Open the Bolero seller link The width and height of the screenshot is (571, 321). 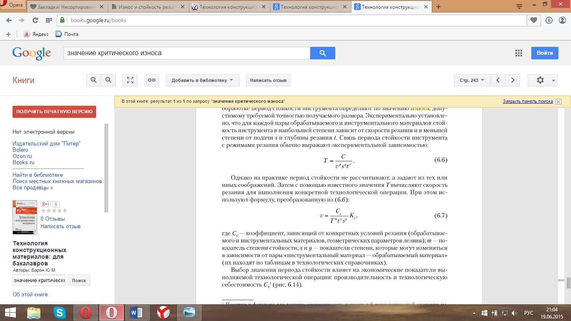20,150
